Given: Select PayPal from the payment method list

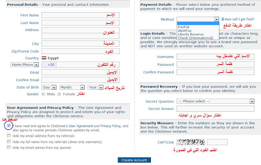Looking at the screenshot, I should tap(183, 27).
